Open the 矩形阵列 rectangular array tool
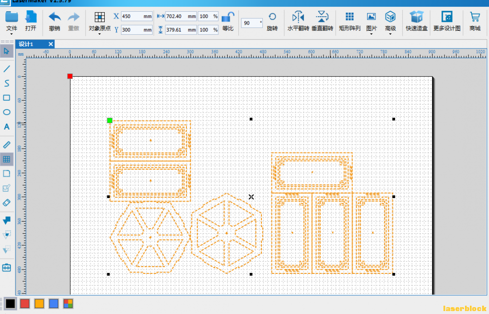This screenshot has width=489, height=314. tap(349, 17)
